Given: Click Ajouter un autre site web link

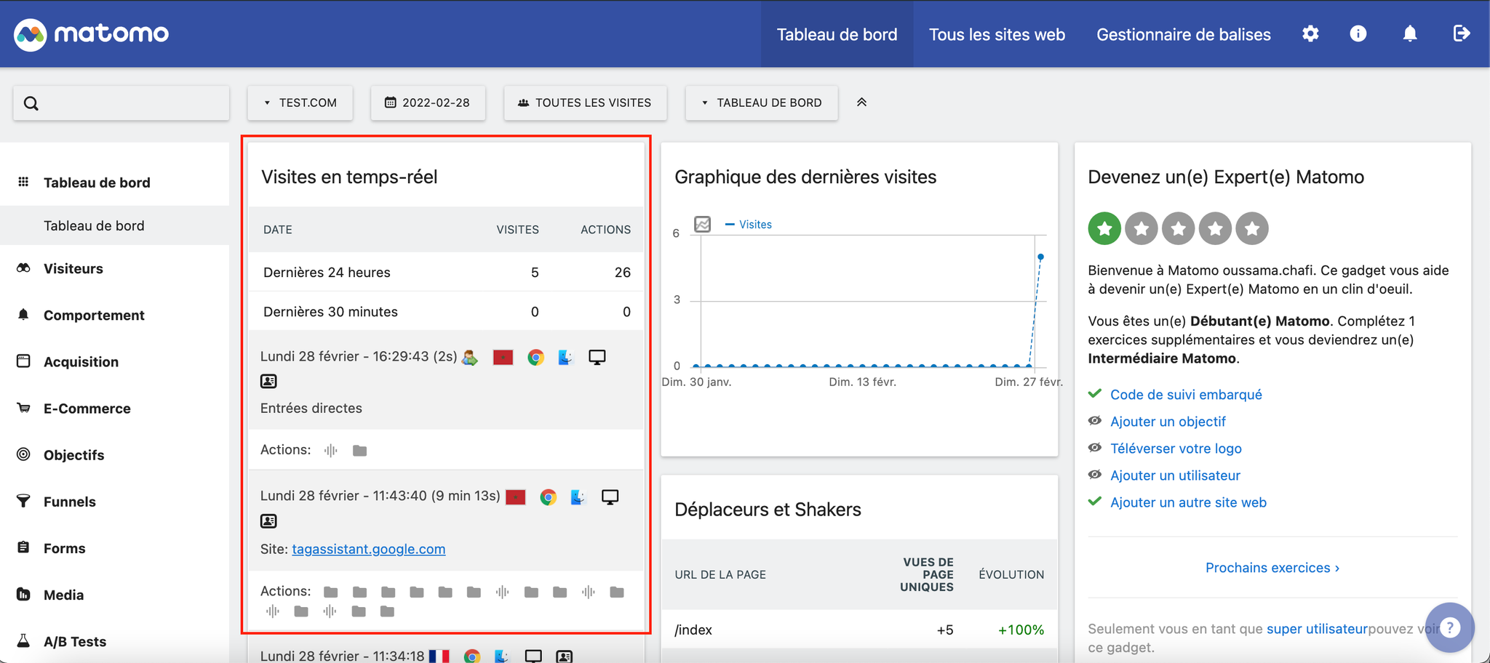Looking at the screenshot, I should coord(1188,502).
